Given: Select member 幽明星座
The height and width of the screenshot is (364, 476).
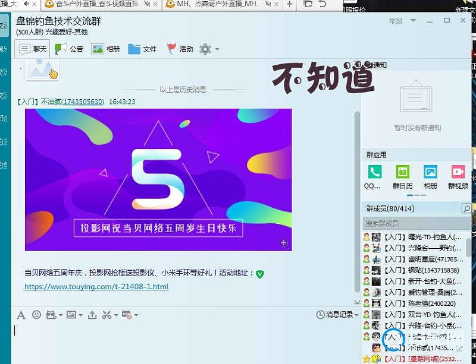Looking at the screenshot, I should pos(413,259).
